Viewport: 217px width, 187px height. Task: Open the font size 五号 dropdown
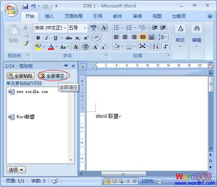coord(85,28)
